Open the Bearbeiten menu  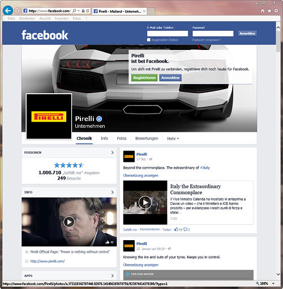point(27,18)
